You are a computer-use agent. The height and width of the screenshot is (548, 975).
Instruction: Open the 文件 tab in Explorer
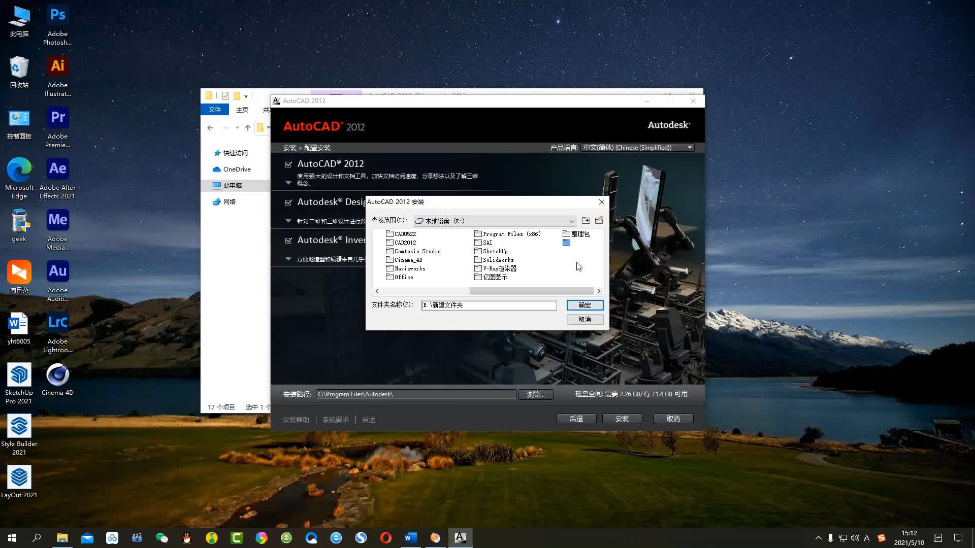click(214, 110)
